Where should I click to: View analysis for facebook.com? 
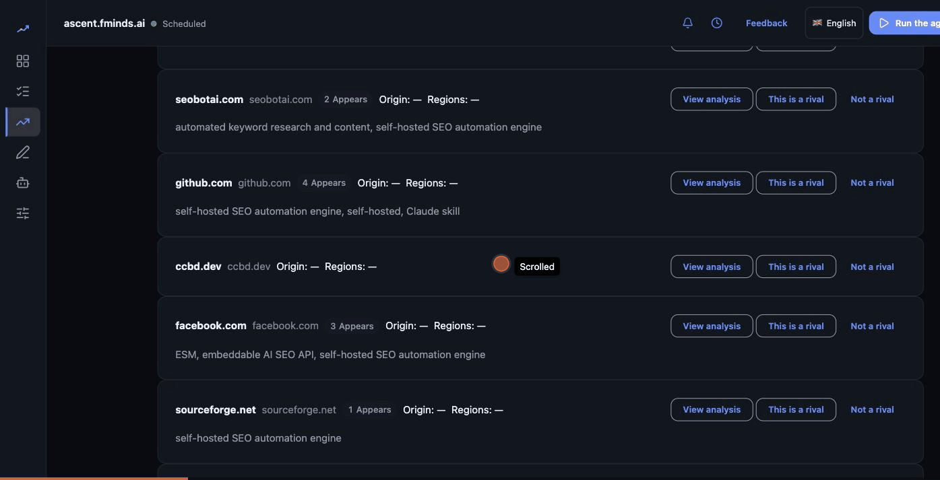712,326
